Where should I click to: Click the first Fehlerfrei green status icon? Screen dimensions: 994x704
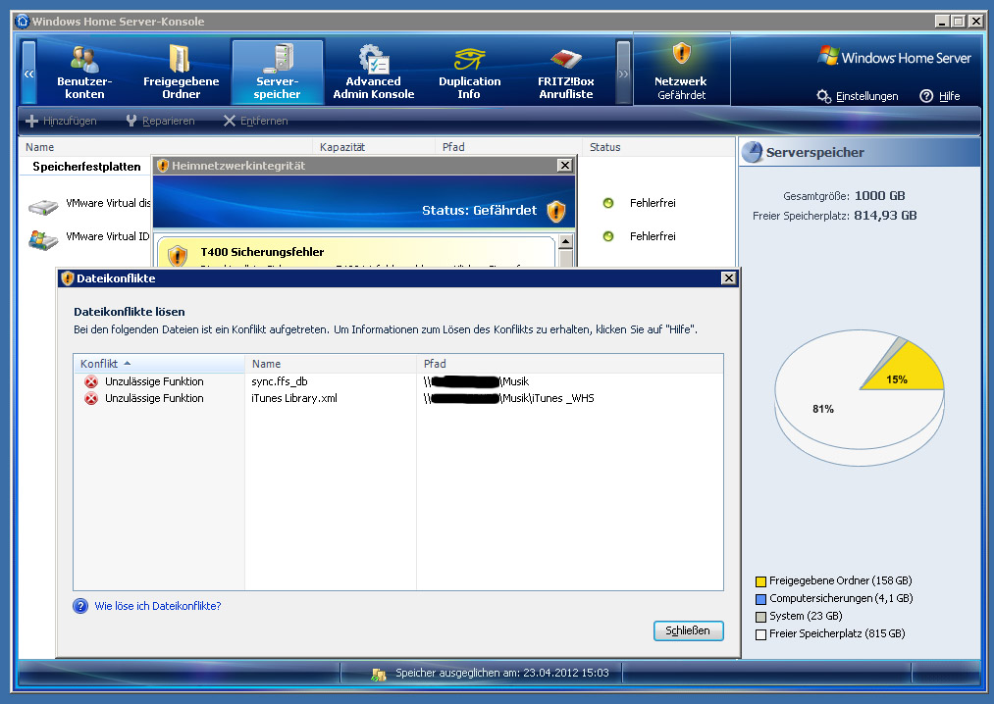608,203
